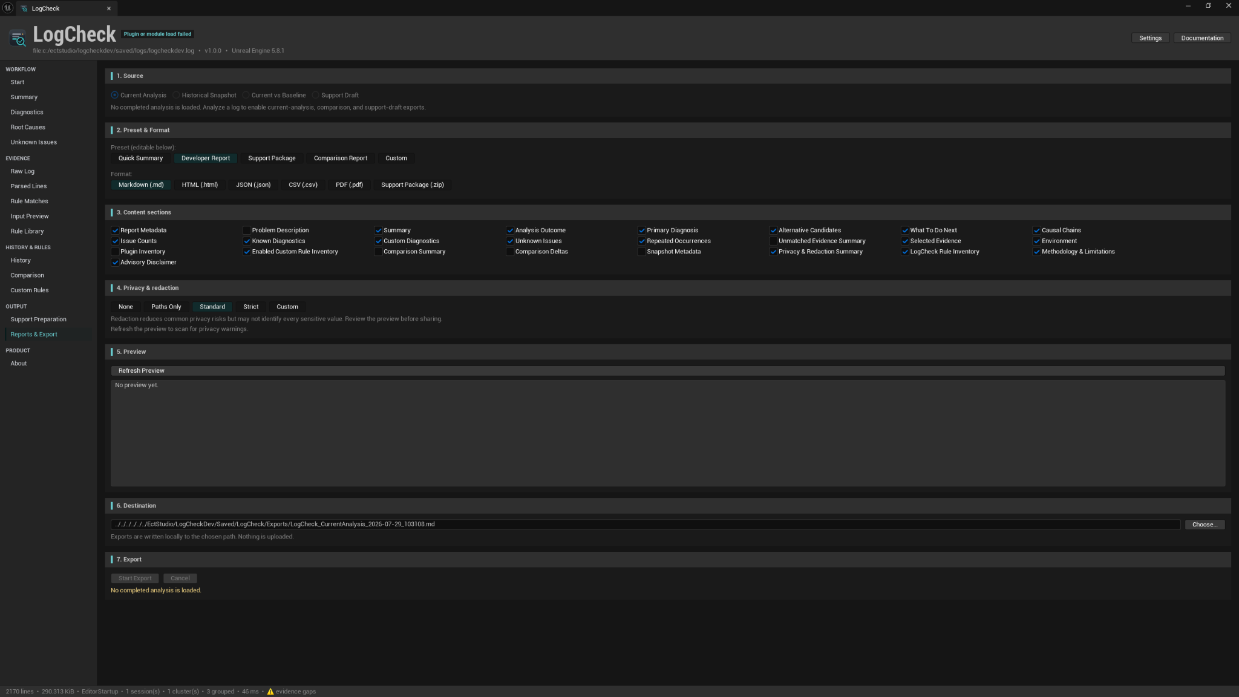Open the Start workflow page

point(18,82)
